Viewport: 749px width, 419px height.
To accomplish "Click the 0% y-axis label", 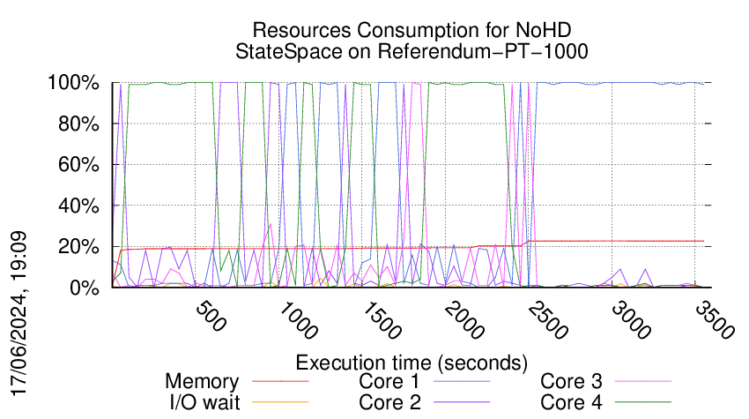I will point(85,288).
